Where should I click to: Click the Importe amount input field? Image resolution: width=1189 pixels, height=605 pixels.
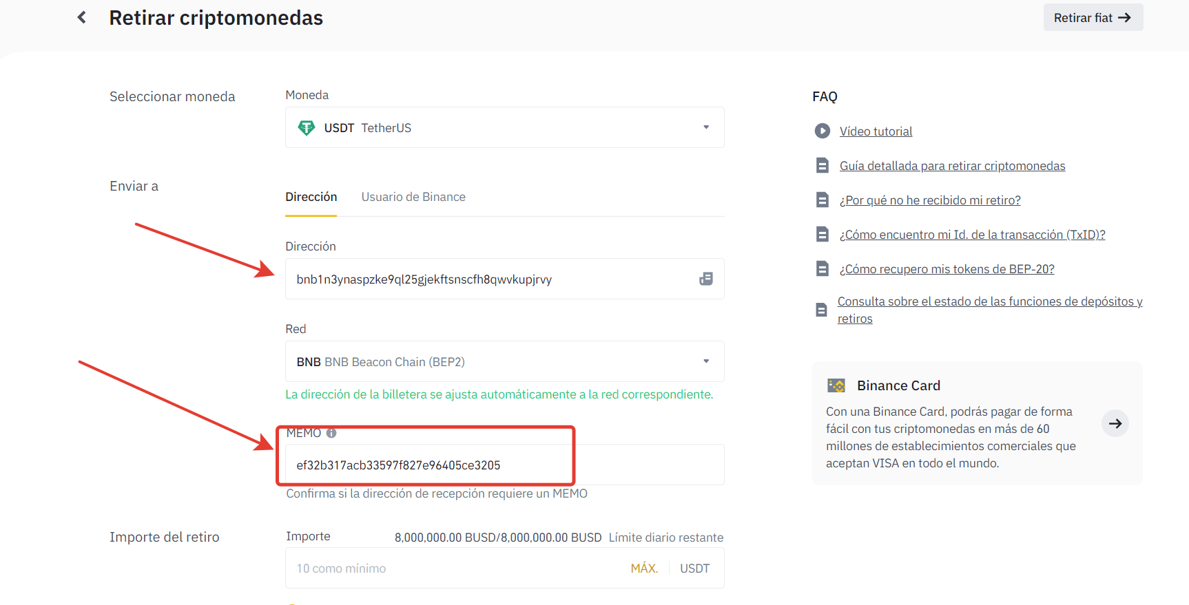point(505,568)
